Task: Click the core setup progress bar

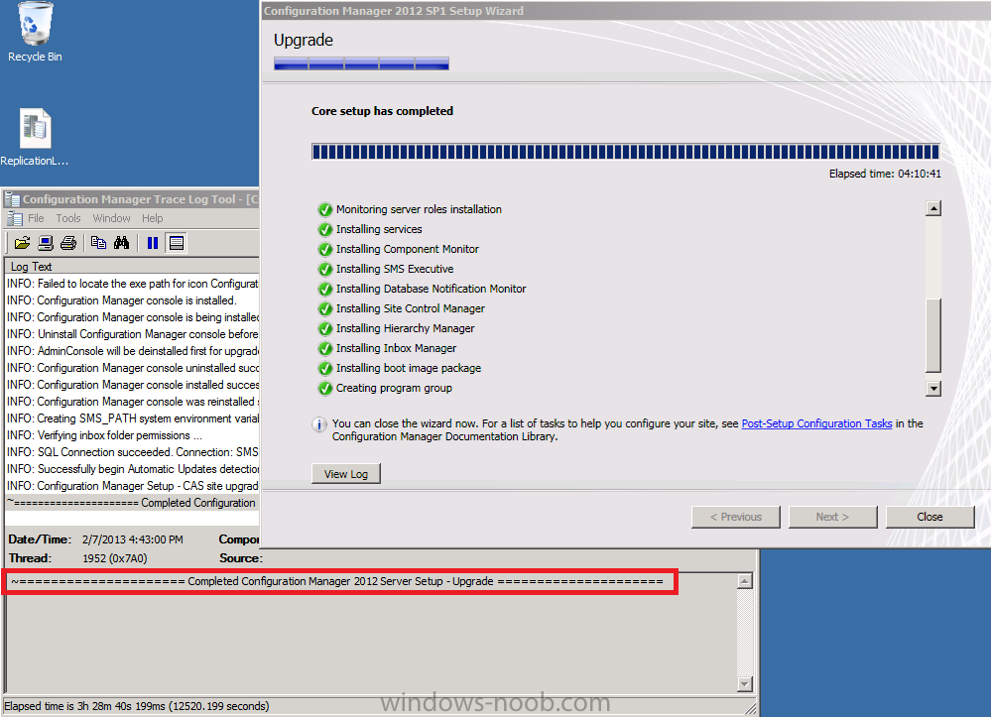Action: tap(626, 152)
